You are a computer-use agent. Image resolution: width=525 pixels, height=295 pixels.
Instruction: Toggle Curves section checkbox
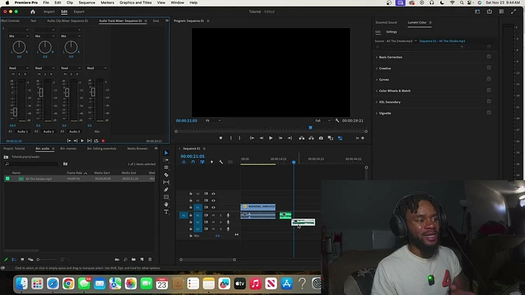click(x=489, y=79)
